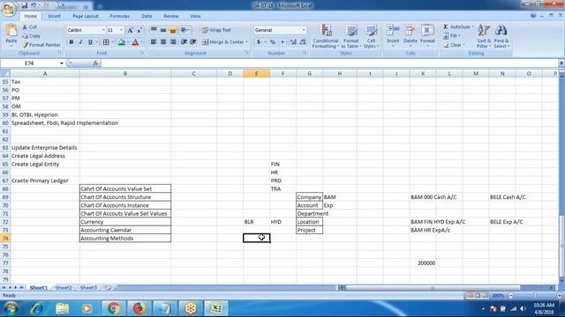This screenshot has width=565, height=317.
Task: Open Firefox from the taskbar
Action: point(139,308)
